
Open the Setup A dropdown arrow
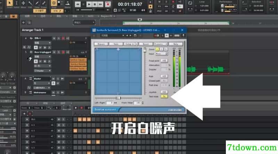click(137, 44)
